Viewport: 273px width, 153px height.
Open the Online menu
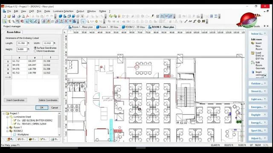tap(102, 11)
